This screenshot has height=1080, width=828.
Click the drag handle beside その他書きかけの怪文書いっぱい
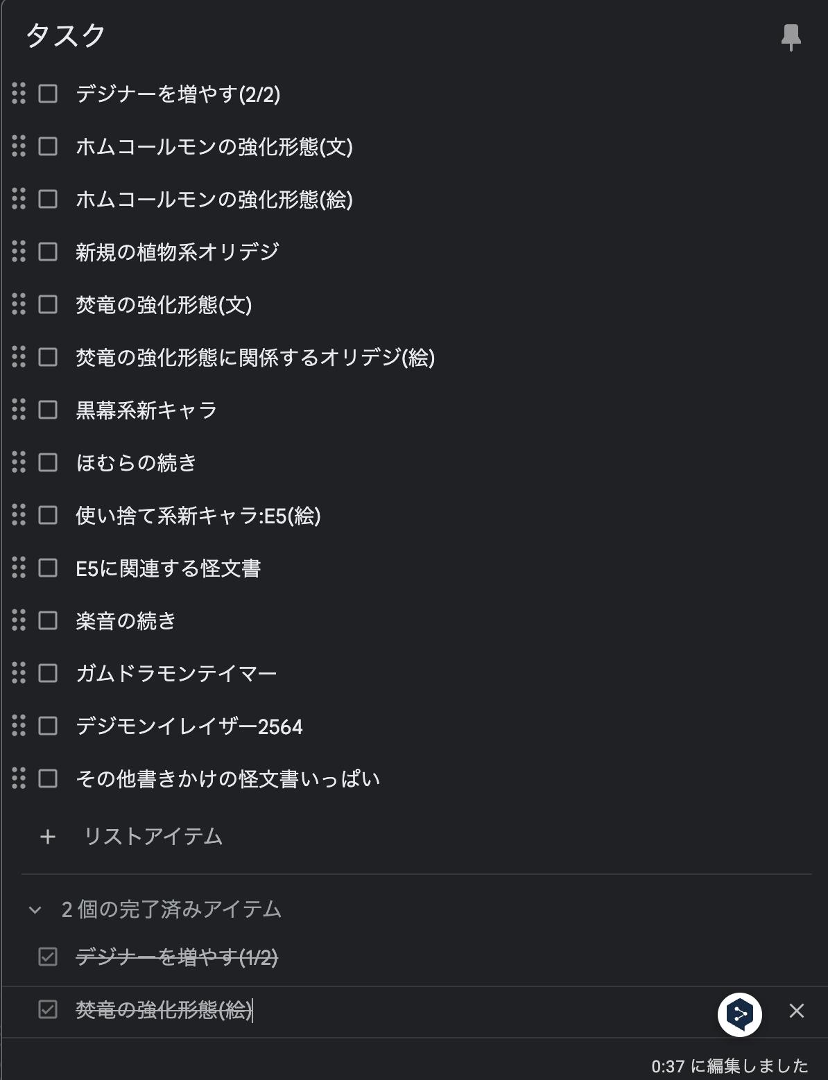click(x=19, y=778)
